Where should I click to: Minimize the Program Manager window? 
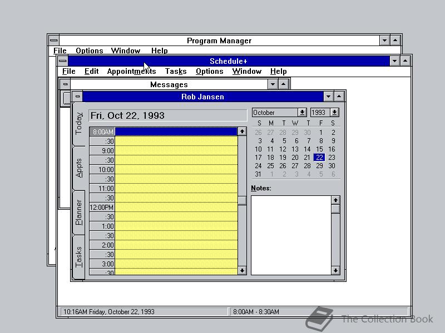384,41
